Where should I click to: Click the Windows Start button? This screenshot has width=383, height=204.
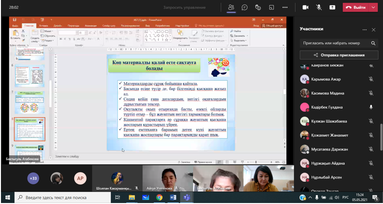tap(6, 197)
